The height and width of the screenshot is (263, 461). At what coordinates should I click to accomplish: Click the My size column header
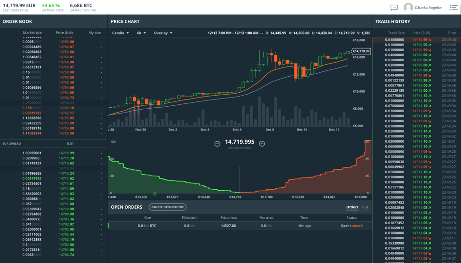[95, 33]
